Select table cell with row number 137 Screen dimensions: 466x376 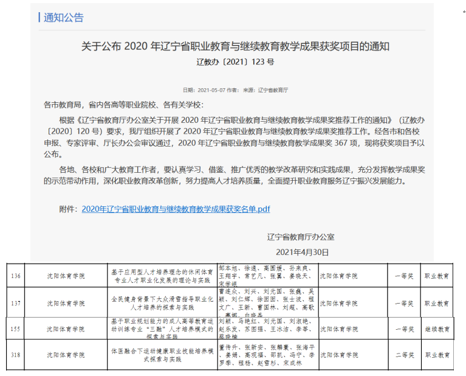click(x=16, y=302)
